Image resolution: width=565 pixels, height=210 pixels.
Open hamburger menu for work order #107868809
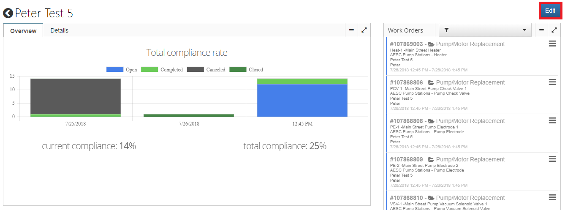tap(552, 159)
